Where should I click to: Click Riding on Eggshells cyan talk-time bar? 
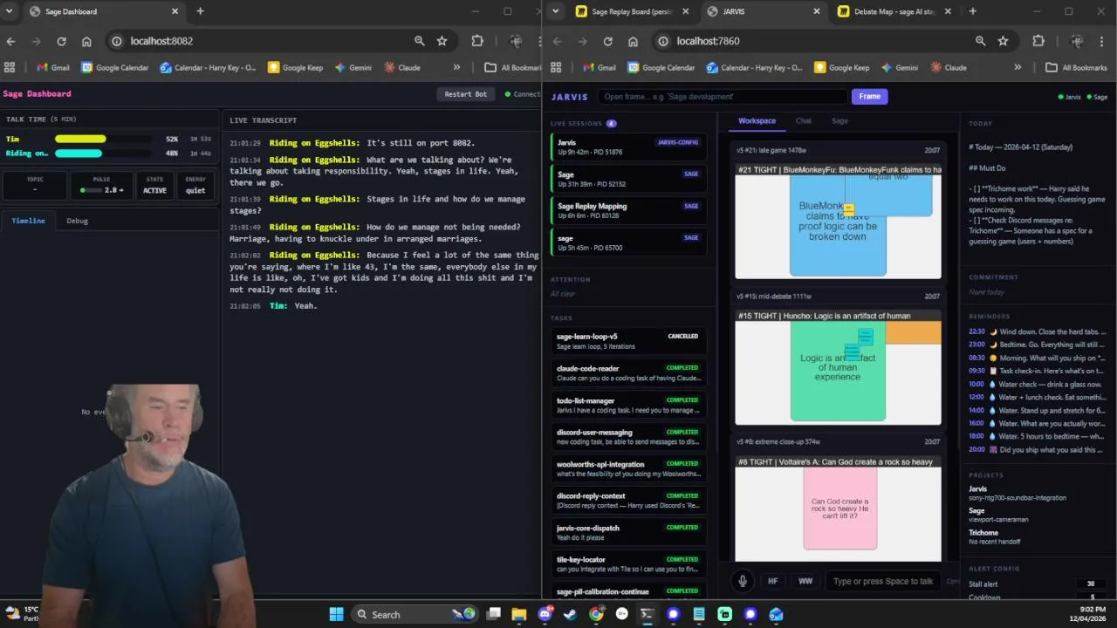pyautogui.click(x=79, y=154)
